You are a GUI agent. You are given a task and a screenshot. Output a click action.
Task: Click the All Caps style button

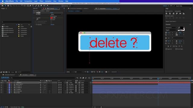click(x=174, y=46)
